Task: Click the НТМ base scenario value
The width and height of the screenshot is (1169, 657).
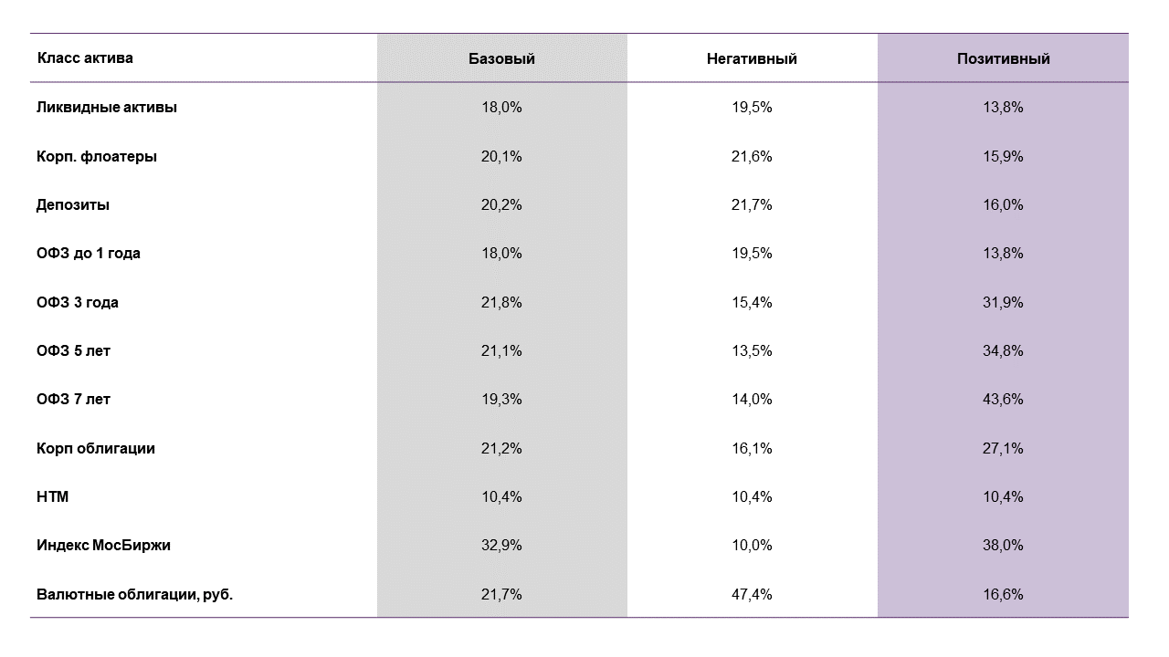Action: click(x=501, y=497)
